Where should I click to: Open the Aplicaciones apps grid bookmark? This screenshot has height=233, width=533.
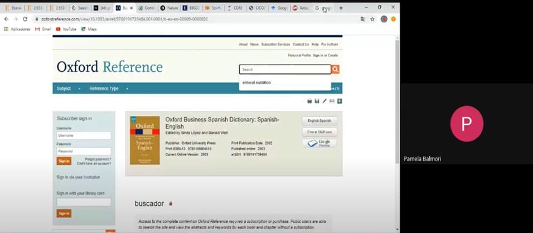click(x=17, y=29)
